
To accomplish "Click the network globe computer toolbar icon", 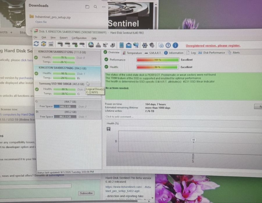I will 136,45.
